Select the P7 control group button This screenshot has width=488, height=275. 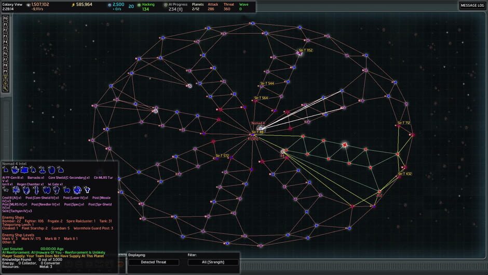5,60
